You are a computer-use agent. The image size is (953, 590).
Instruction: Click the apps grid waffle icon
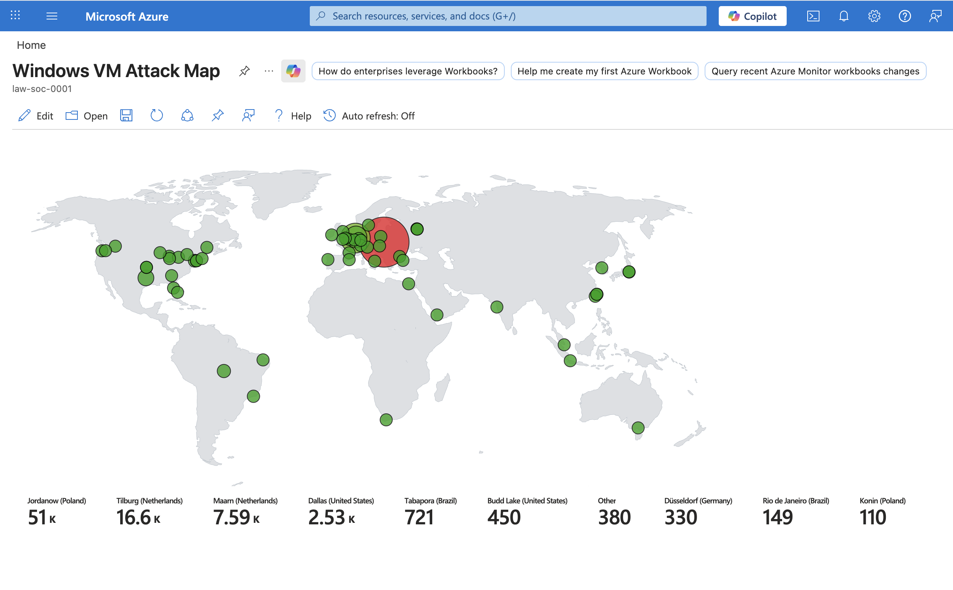click(x=15, y=16)
